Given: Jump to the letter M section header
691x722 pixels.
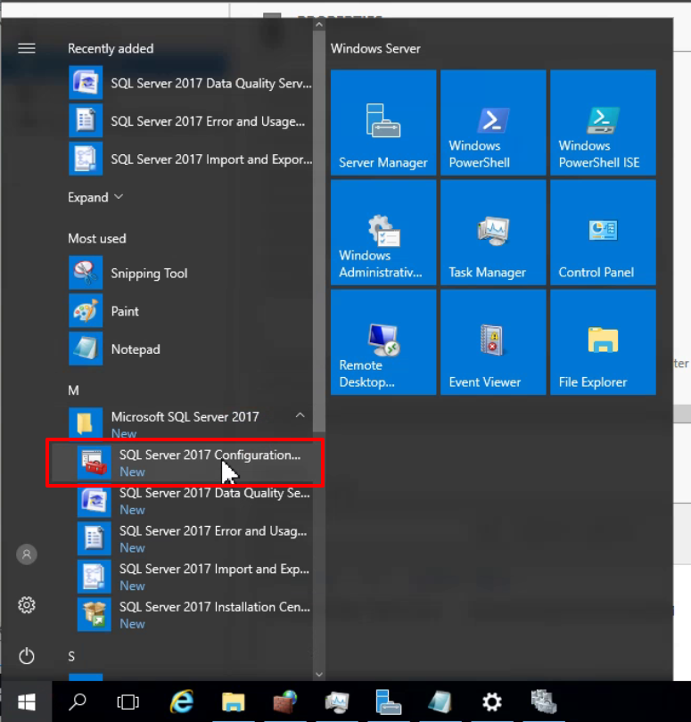Looking at the screenshot, I should point(73,390).
